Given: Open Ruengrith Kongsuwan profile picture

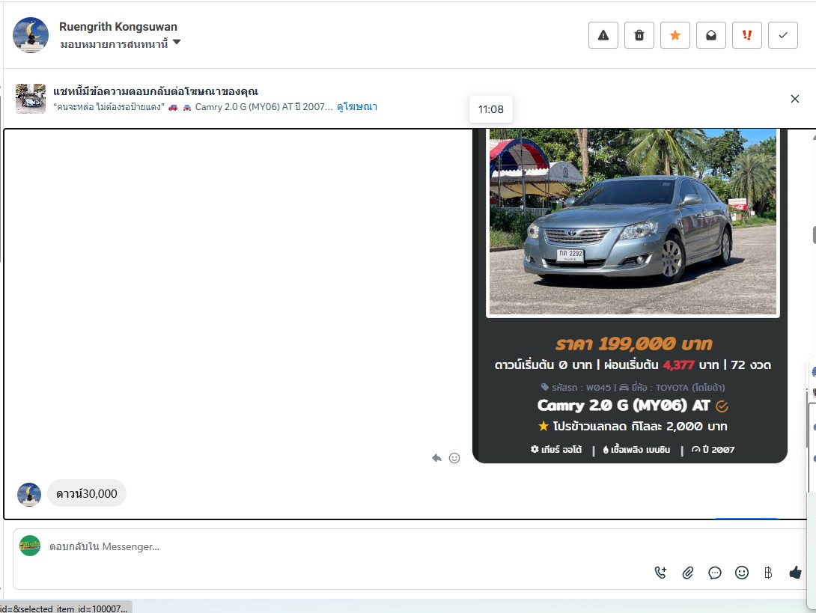Looking at the screenshot, I should [31, 35].
